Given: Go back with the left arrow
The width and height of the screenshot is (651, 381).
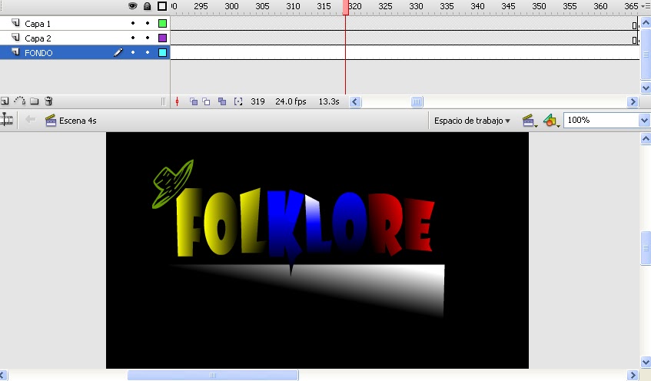Looking at the screenshot, I should coord(30,120).
